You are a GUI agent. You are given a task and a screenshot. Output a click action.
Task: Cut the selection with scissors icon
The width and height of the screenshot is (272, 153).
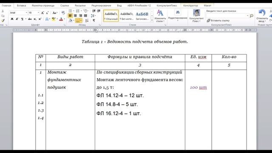[3, 11]
